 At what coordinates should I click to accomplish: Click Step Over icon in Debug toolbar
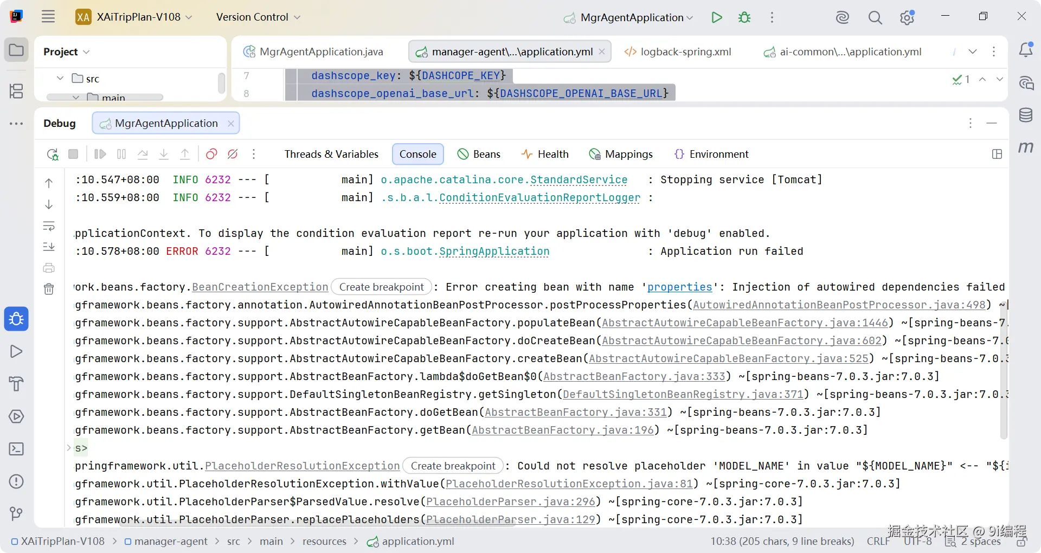(143, 154)
